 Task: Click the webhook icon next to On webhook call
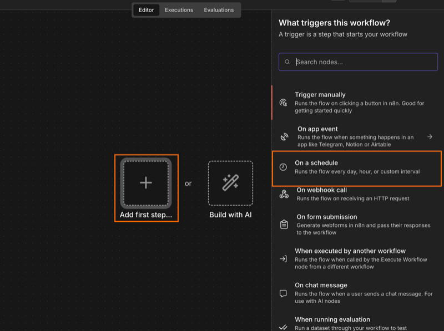pyautogui.click(x=283, y=193)
